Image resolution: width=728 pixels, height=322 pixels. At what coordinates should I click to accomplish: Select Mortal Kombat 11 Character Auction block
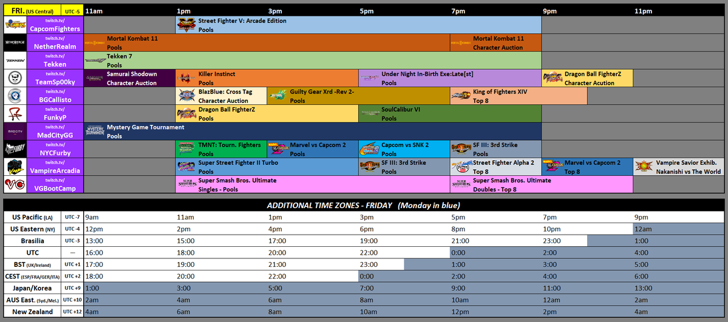pos(496,42)
